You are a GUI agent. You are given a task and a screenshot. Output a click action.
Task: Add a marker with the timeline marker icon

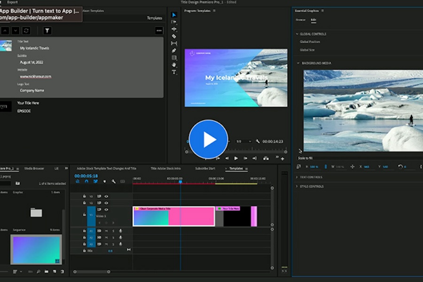(105, 181)
